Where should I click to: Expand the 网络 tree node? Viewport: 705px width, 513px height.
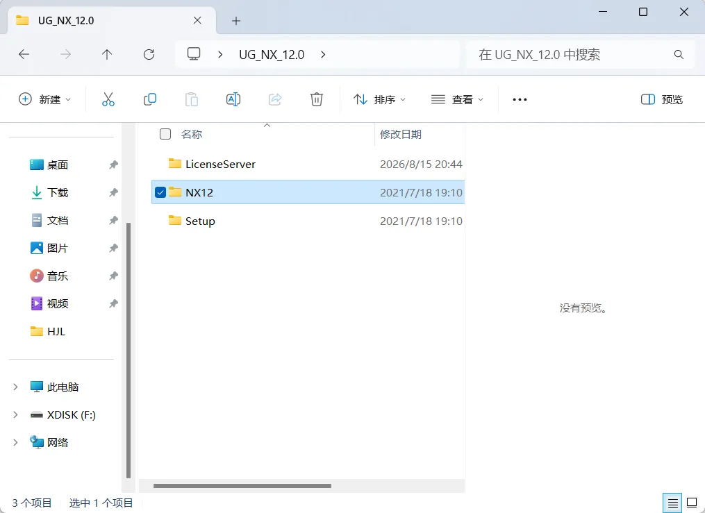tap(15, 442)
